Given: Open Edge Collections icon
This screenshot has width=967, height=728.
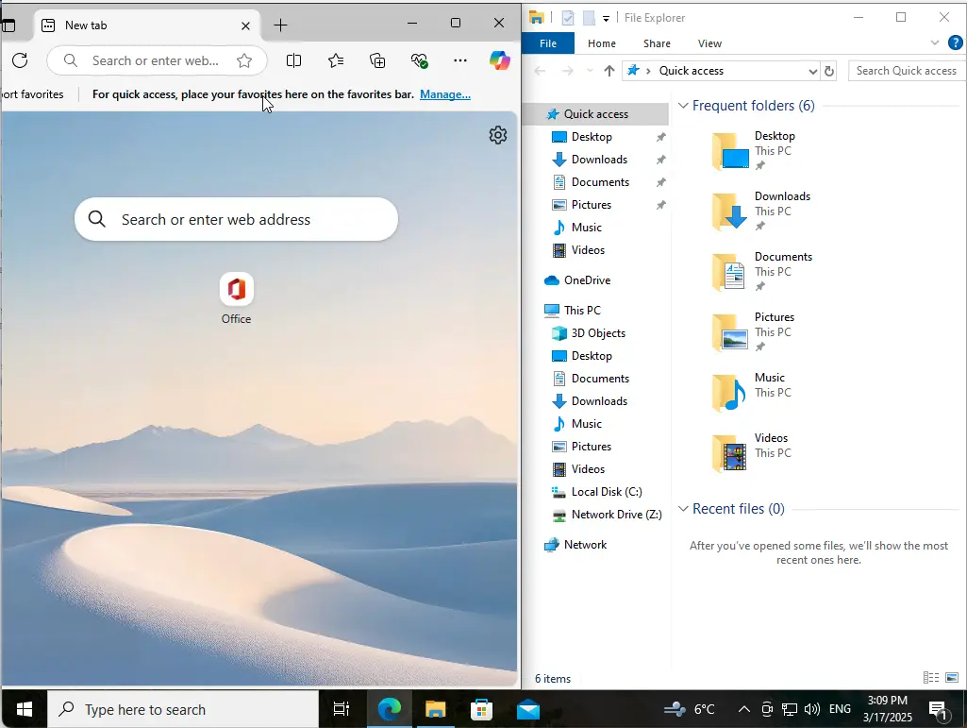Looking at the screenshot, I should [x=377, y=60].
